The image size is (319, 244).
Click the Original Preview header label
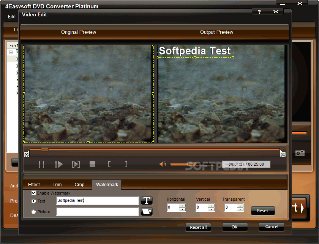(79, 32)
